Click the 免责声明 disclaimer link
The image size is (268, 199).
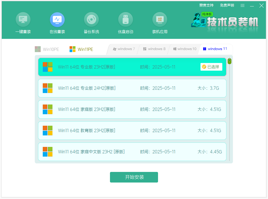click(x=227, y=5)
